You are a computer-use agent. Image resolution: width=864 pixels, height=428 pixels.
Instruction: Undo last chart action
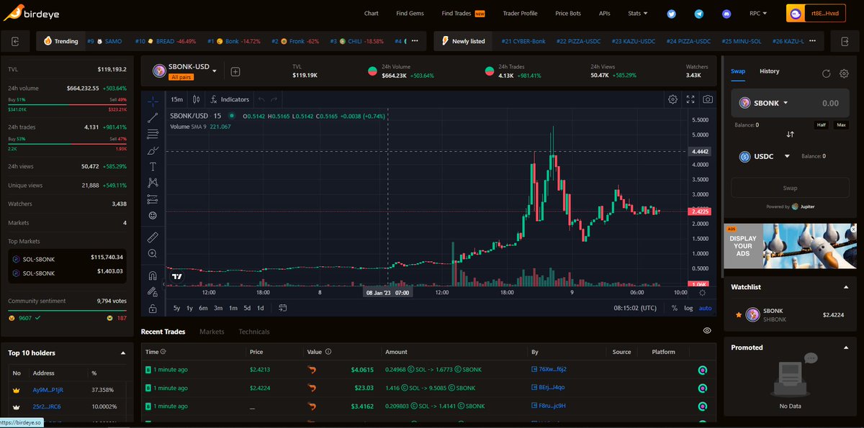(x=261, y=99)
